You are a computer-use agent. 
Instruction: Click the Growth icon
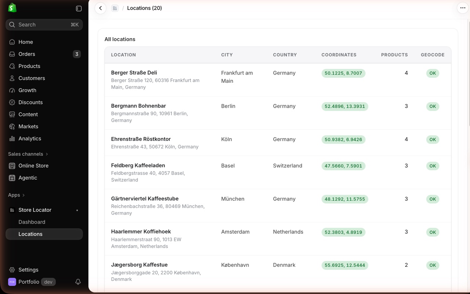coord(12,90)
